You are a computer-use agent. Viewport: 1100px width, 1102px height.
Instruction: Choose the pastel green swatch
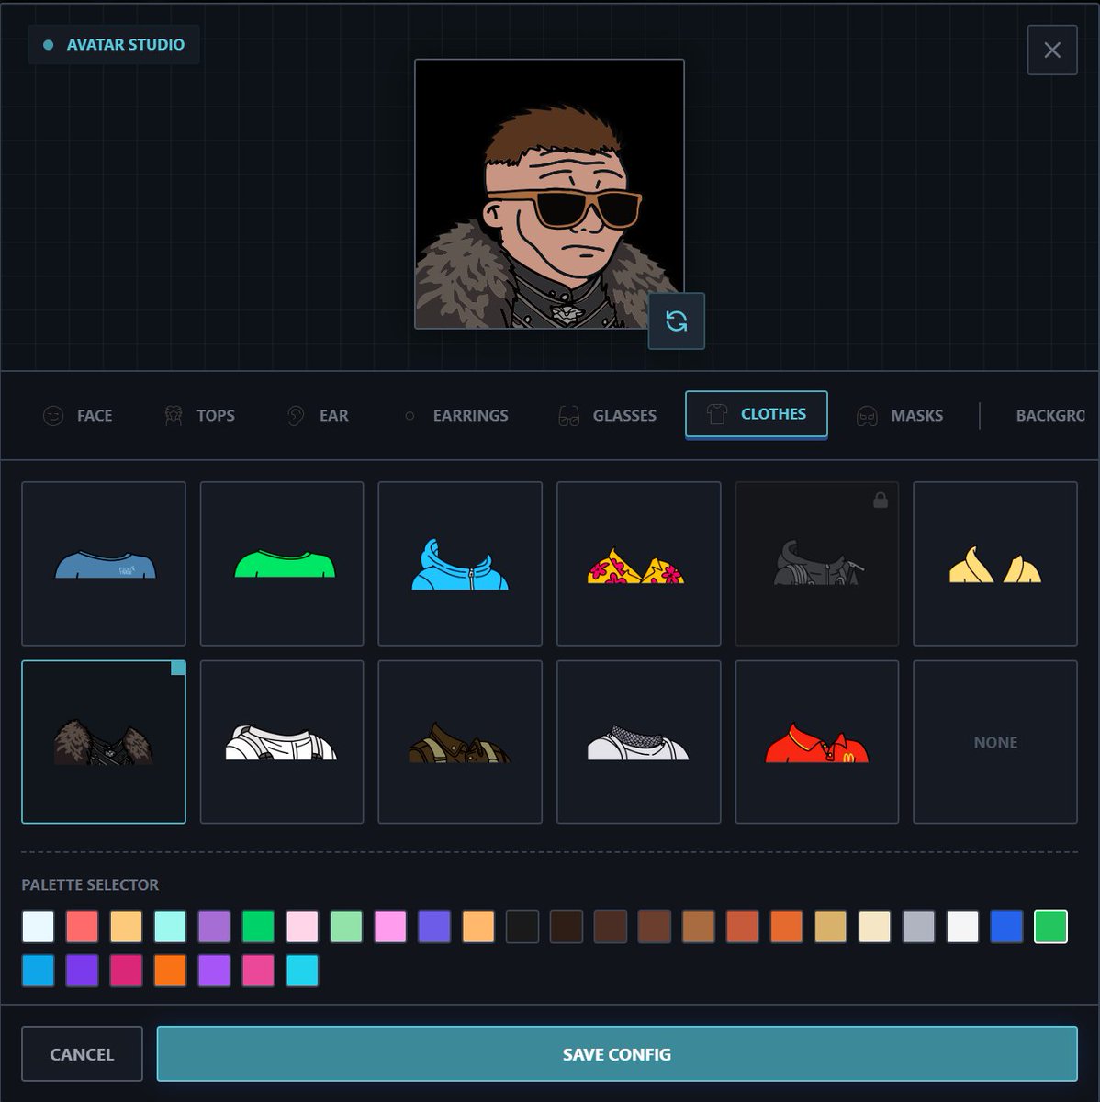click(346, 927)
